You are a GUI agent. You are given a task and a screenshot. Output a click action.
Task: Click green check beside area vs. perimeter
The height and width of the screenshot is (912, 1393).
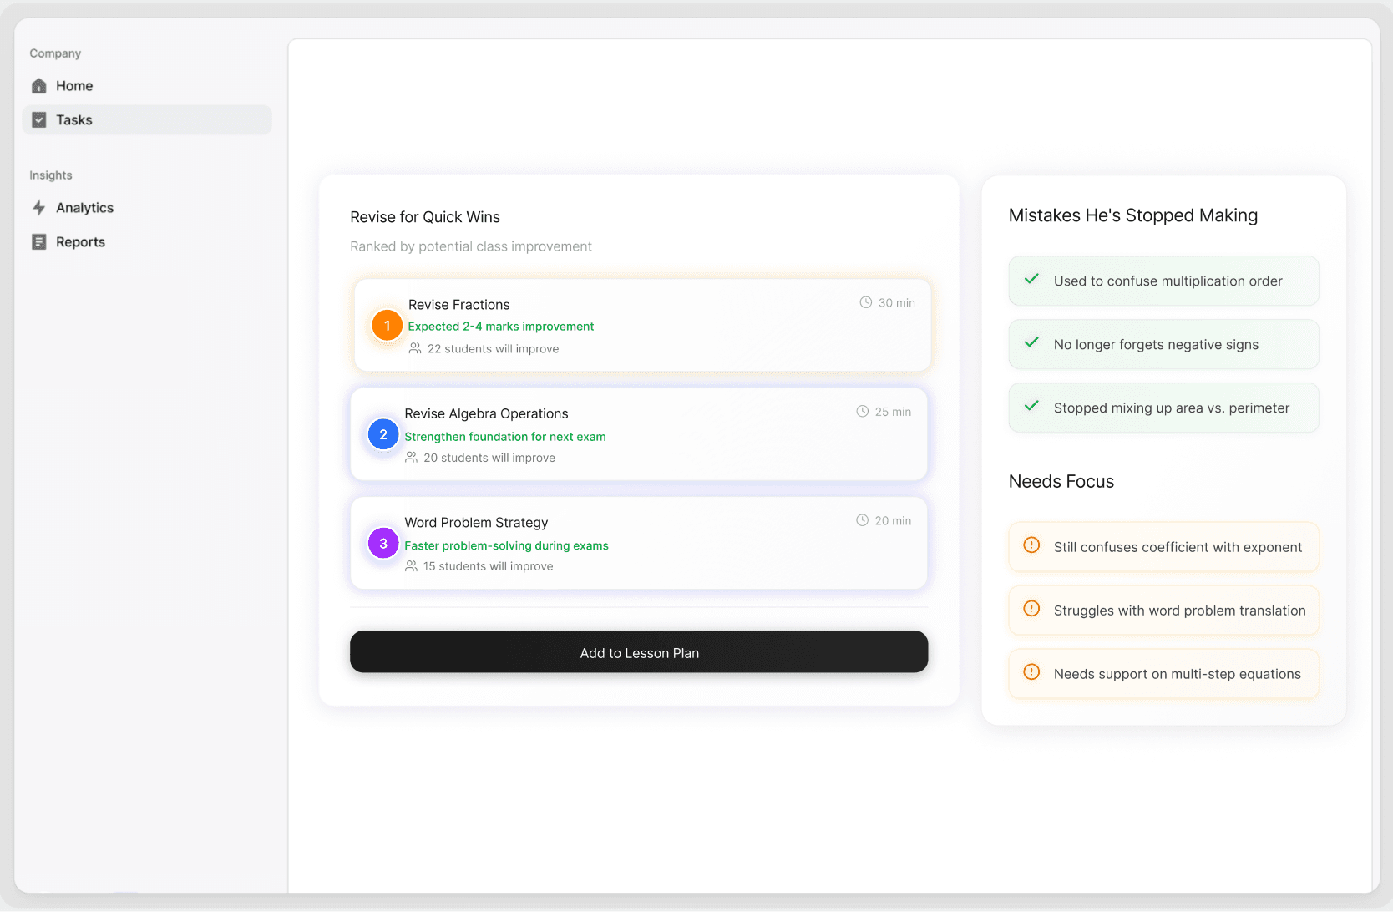tap(1032, 406)
